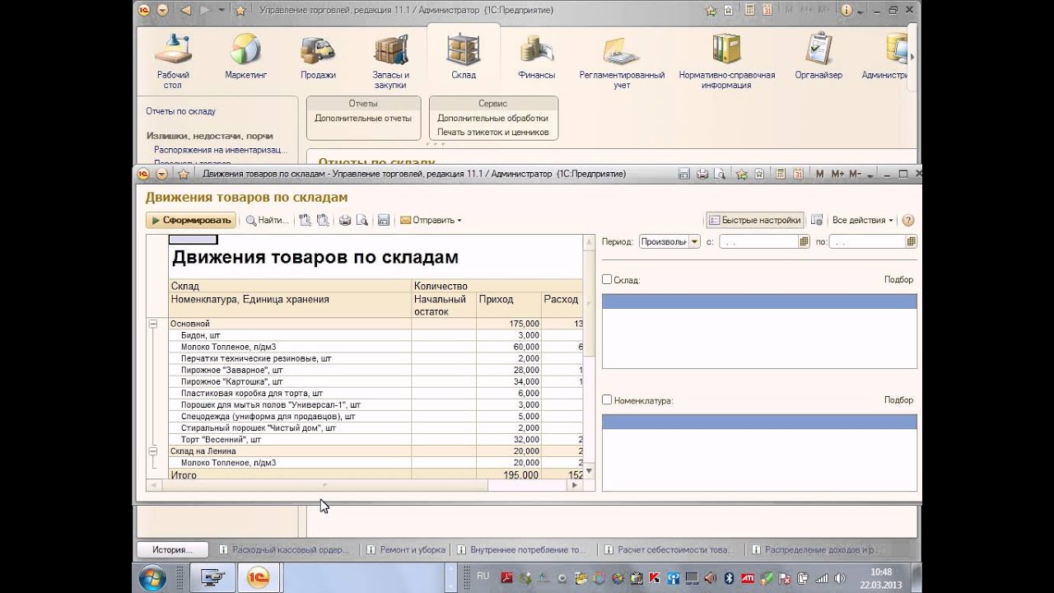This screenshot has height=593, width=1054.
Task: Click the print preview icon in report toolbar
Action: [362, 220]
